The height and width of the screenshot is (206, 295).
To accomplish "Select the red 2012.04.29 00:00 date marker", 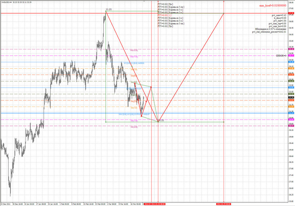I will point(224,204).
